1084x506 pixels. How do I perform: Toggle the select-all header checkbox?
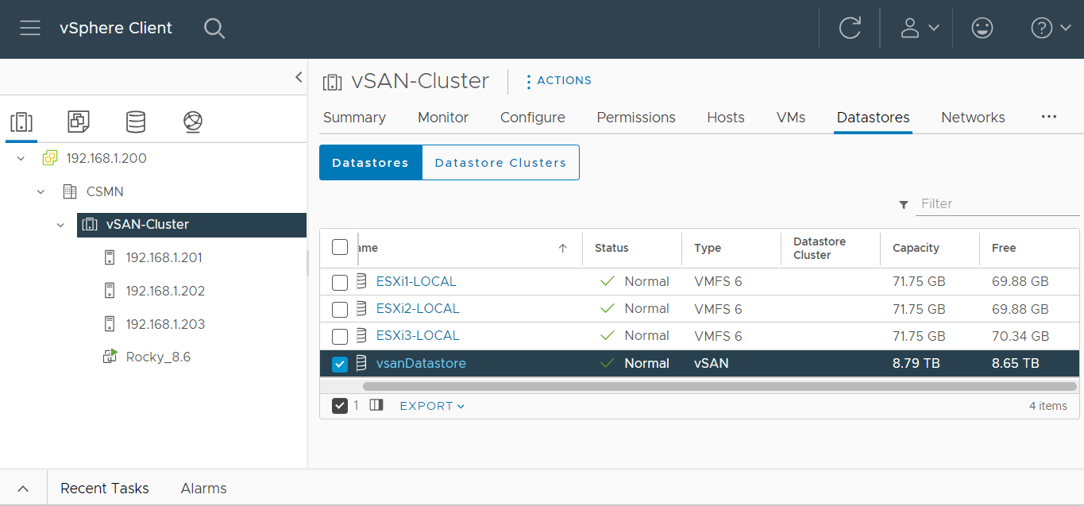click(340, 247)
